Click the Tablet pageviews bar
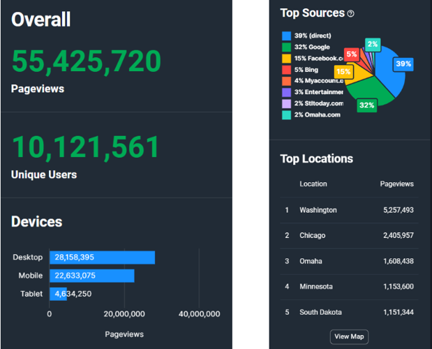 pyautogui.click(x=58, y=294)
